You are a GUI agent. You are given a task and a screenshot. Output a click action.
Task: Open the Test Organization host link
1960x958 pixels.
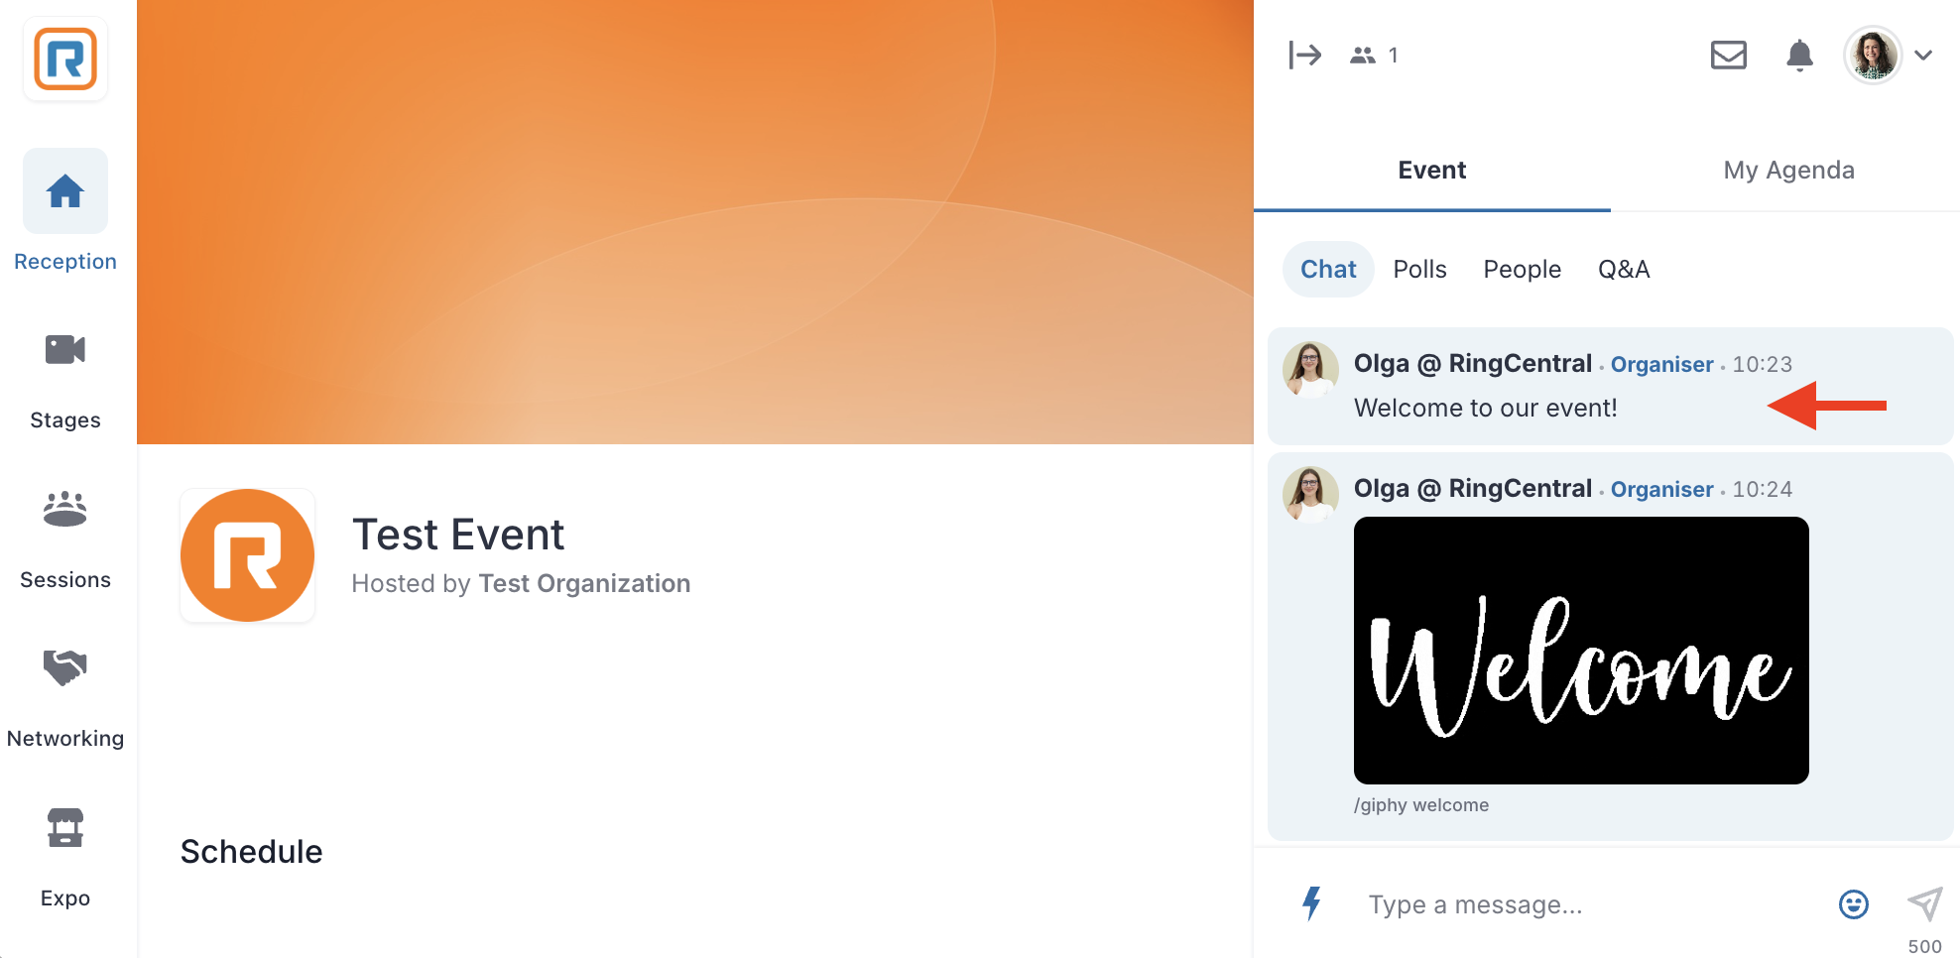click(x=584, y=583)
